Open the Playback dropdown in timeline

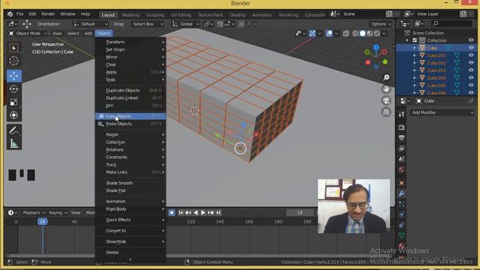pyautogui.click(x=34, y=212)
